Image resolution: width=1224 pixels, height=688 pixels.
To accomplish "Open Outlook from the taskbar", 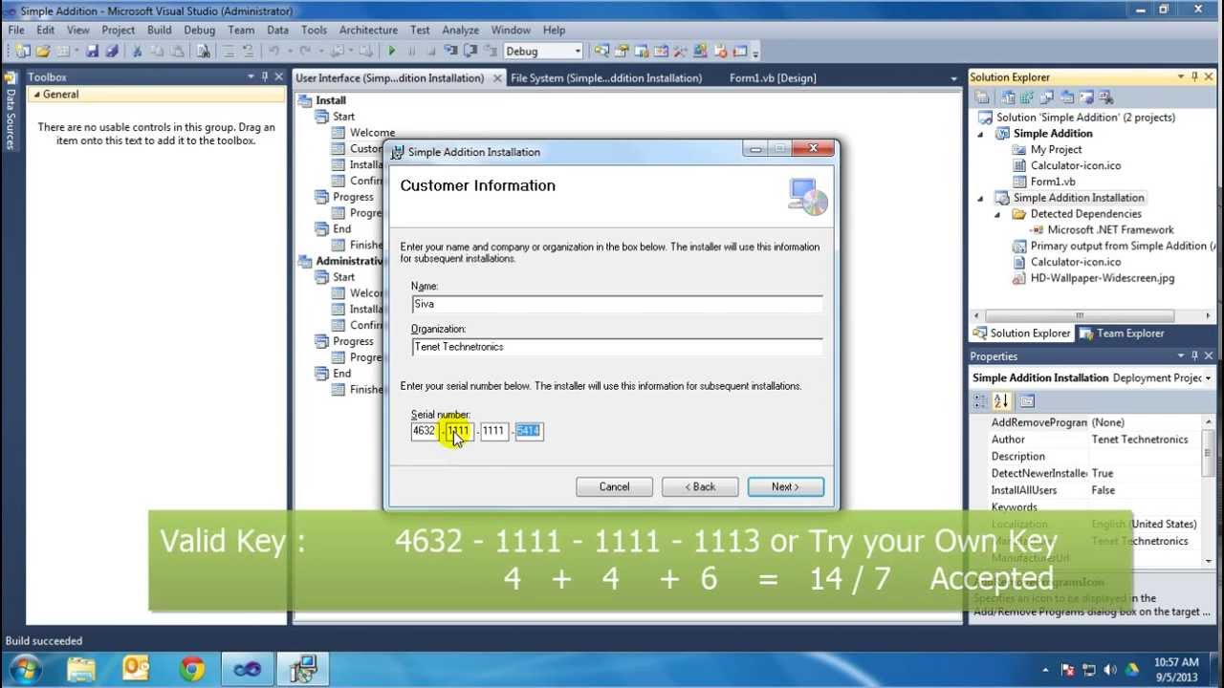I will point(137,668).
